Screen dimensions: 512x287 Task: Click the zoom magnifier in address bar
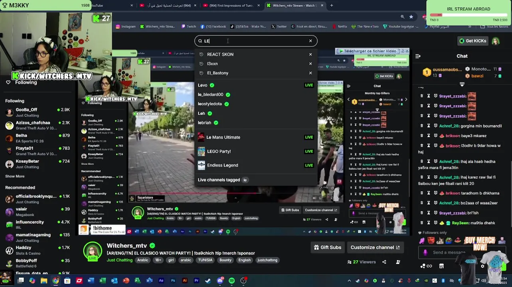(402, 16)
